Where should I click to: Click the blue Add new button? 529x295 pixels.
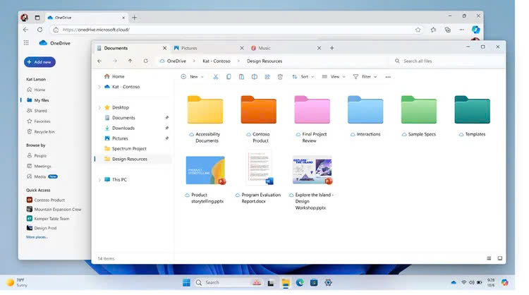[39, 62]
